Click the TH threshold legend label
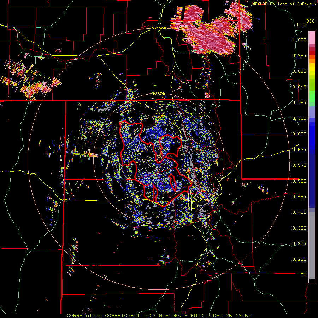Image resolution: width=318 pixels, height=318 pixels. point(304,275)
